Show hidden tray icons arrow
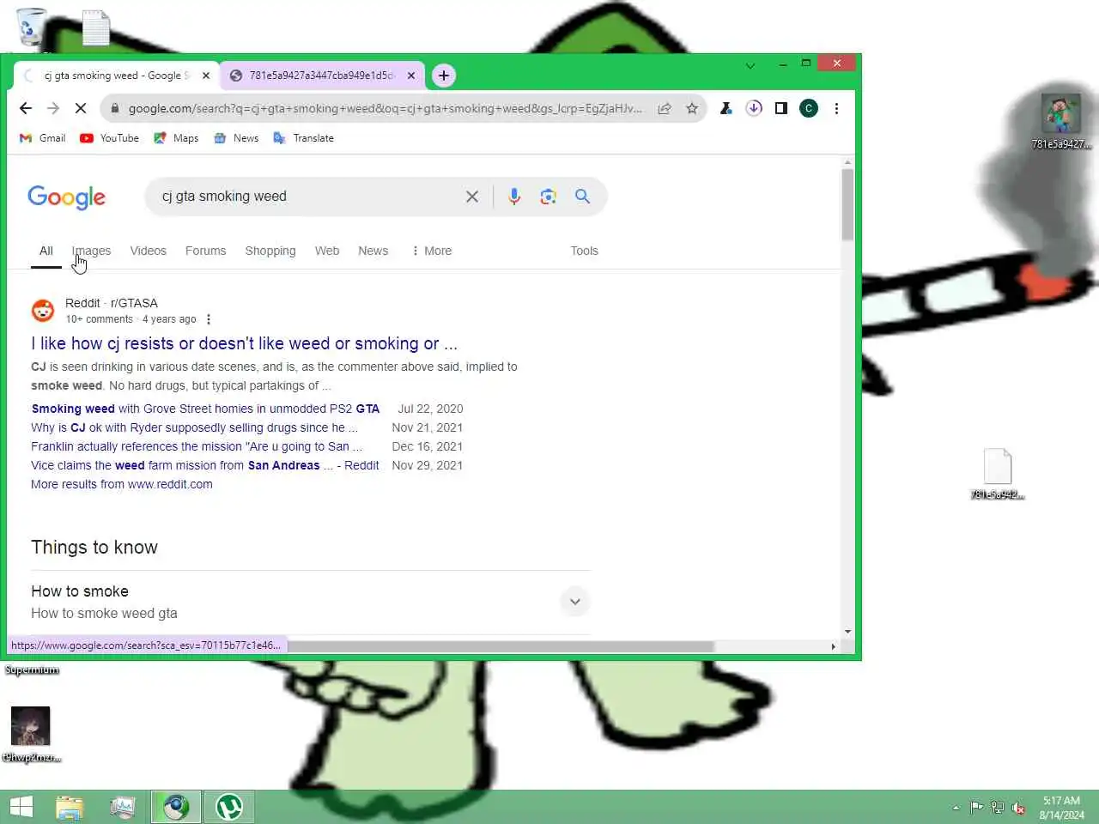This screenshot has width=1099, height=824. click(x=956, y=808)
